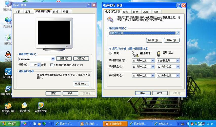Click the wait minutes spinner arrows

[x=39, y=65]
